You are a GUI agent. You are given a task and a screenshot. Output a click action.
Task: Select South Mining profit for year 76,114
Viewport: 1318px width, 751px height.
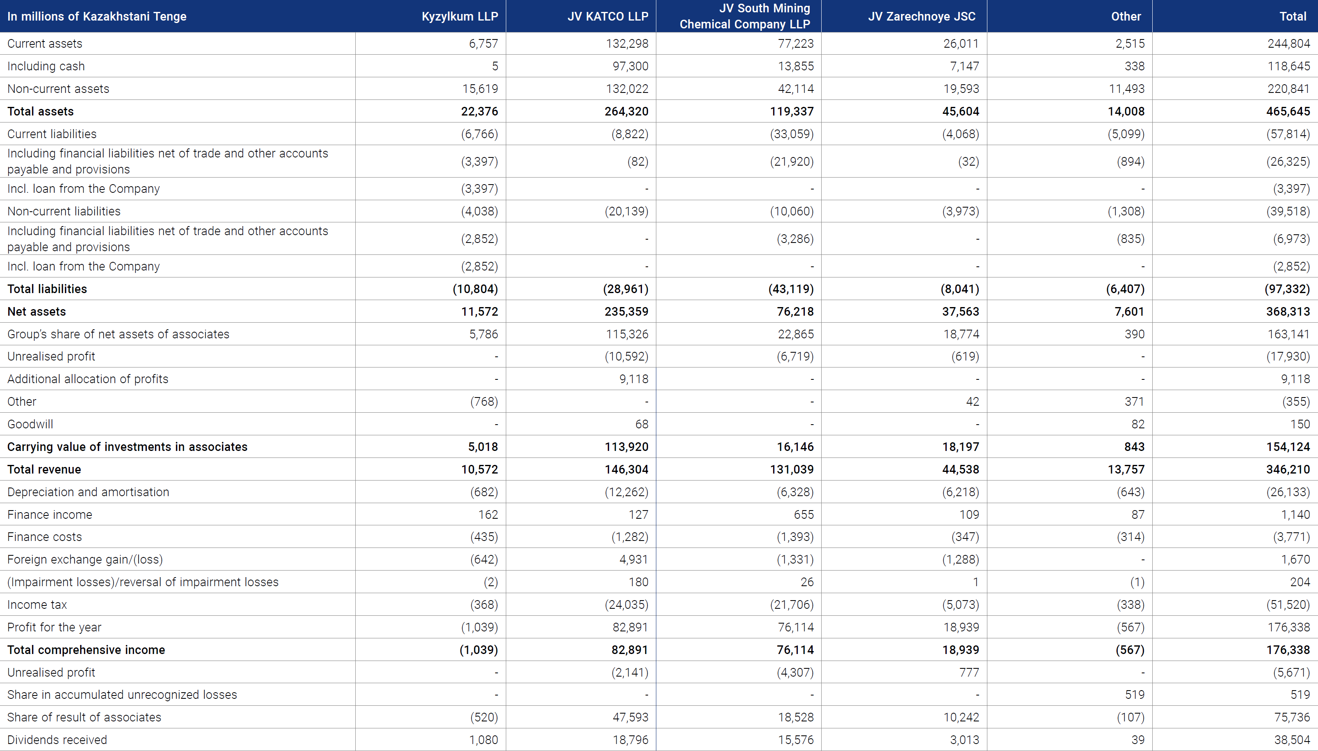(x=796, y=628)
